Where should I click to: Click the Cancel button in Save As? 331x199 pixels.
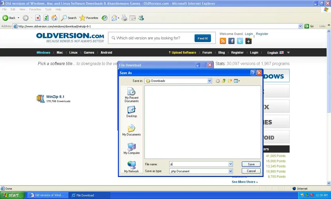[251, 171]
